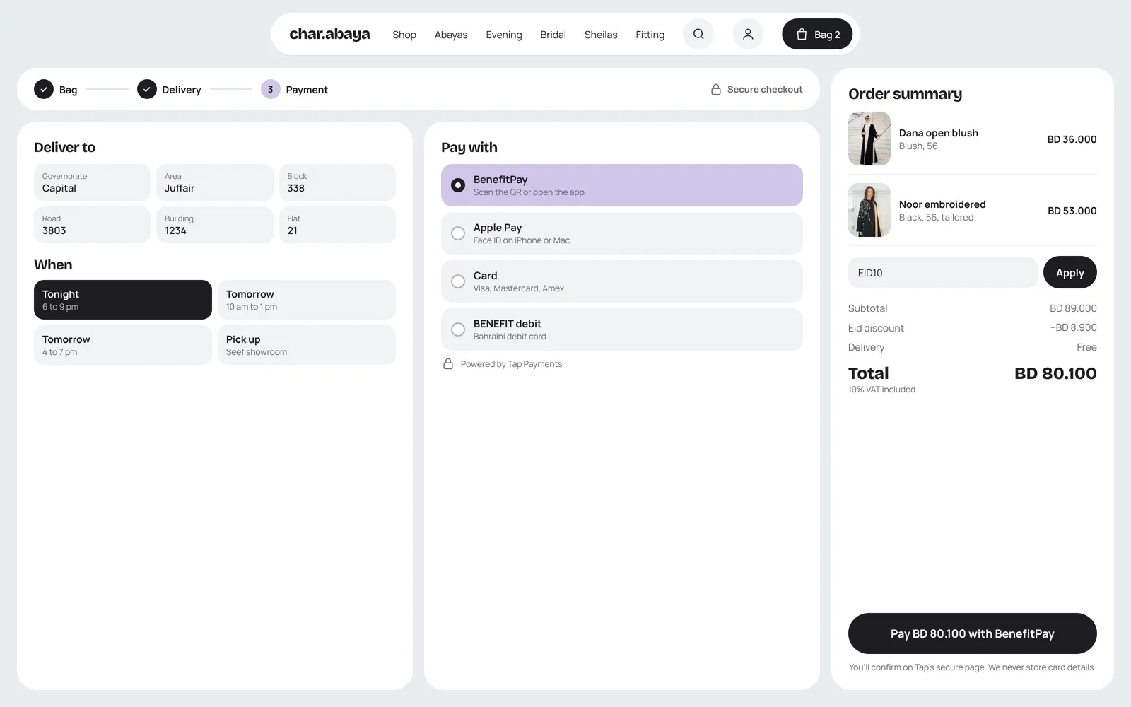Open Dana open blush product thumbnail
Screen dimensions: 1131x707
[x=869, y=139]
